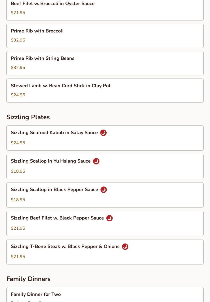This screenshot has height=302, width=210.
Task: Open Beef Filet w. Broccoli in Oyster Sauce
Action: (x=53, y=4)
